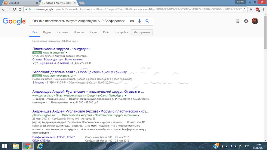Open the home page via house icon
This screenshot has height=150, width=267.
(20, 9)
